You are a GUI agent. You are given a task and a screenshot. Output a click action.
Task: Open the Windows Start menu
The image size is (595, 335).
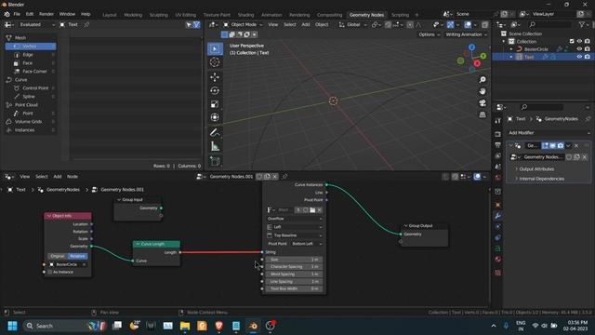12,326
